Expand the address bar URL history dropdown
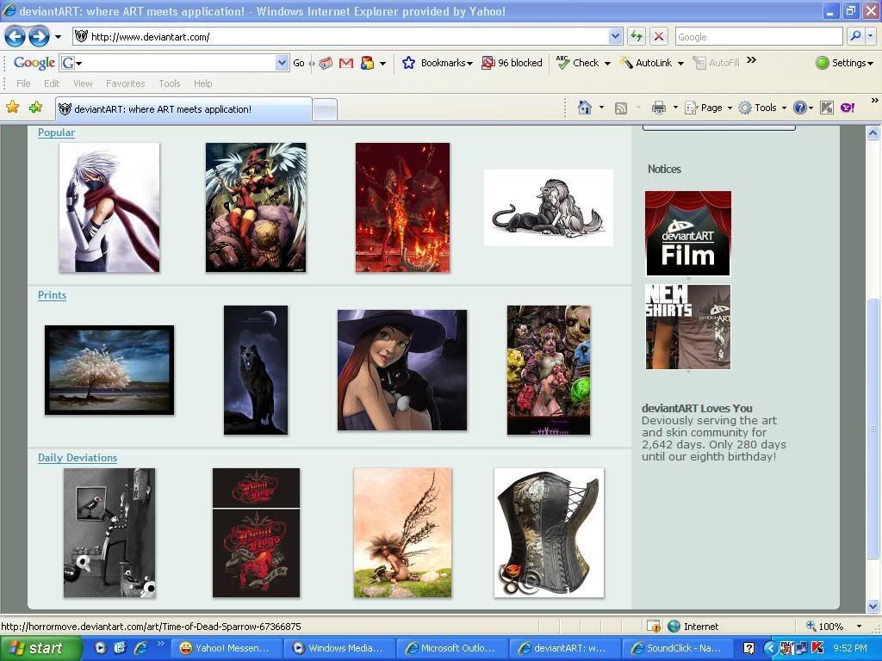882x661 pixels. tap(615, 37)
